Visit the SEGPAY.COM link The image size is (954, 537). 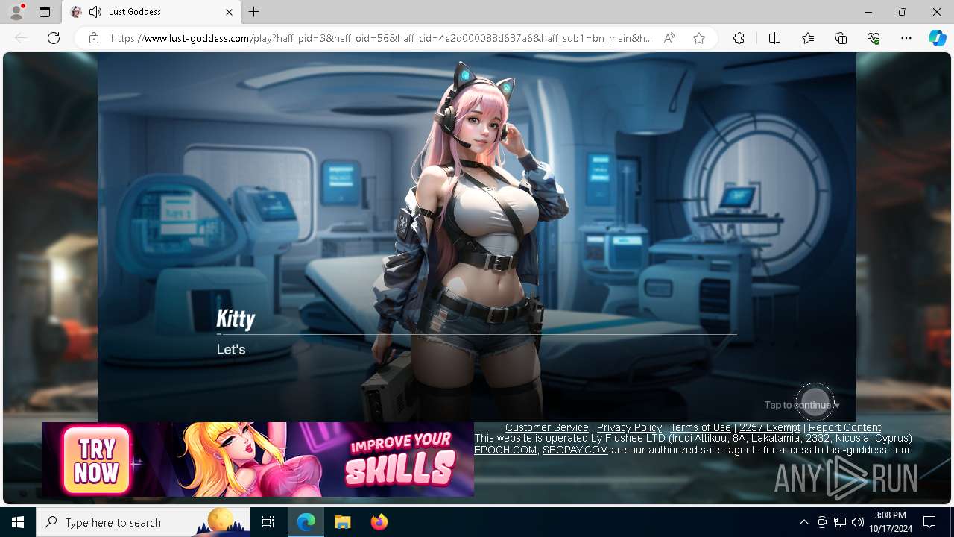(575, 450)
